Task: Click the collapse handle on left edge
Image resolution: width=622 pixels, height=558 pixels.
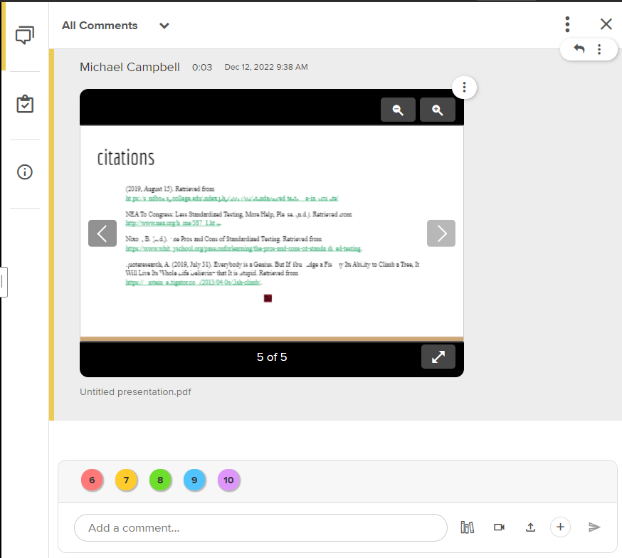Action: click(3, 283)
